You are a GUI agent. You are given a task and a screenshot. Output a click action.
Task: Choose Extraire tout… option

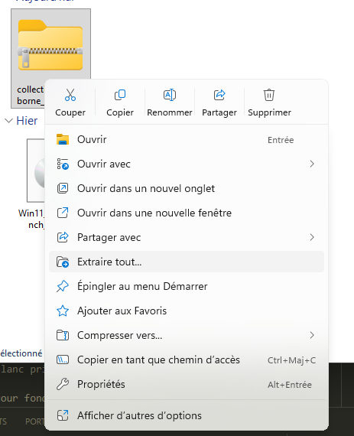coord(187,262)
